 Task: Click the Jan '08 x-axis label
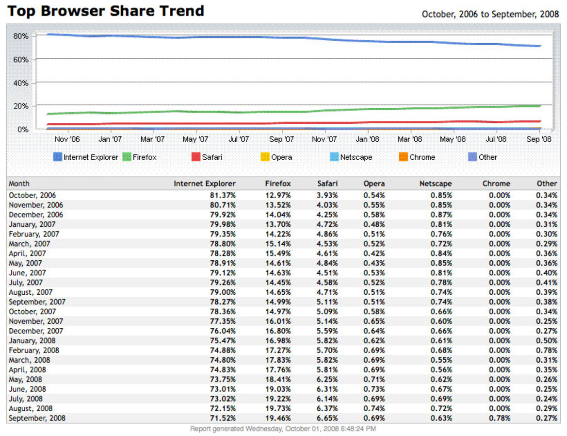tap(367, 139)
